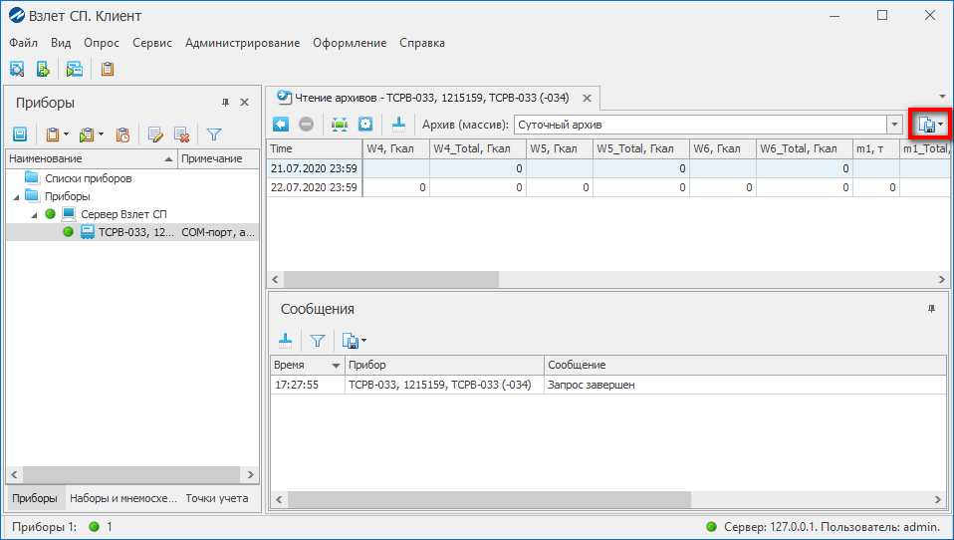This screenshot has height=540, width=954.
Task: Click the filter funnel in Сообщения toolbar
Action: click(x=318, y=341)
